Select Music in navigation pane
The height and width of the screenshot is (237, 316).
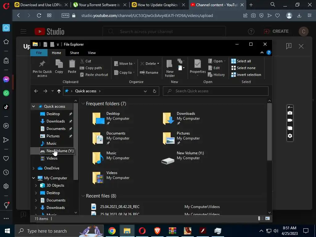click(52, 143)
